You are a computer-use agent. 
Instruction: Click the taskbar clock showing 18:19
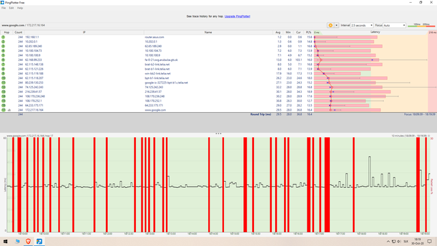pyautogui.click(x=417, y=241)
